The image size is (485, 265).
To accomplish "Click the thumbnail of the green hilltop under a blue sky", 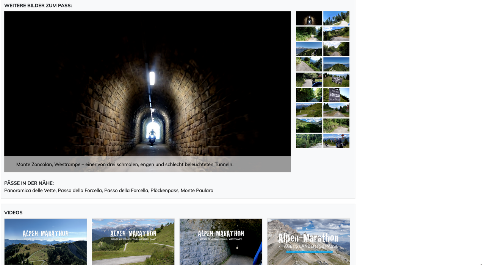I will coord(336,64).
